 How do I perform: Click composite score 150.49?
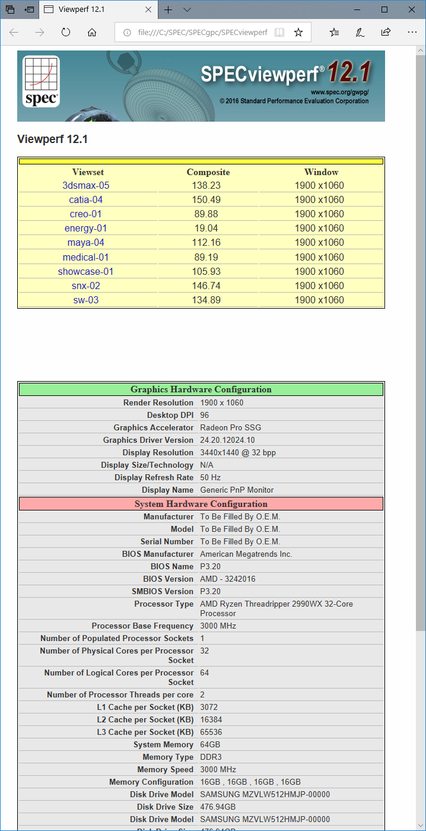click(208, 200)
